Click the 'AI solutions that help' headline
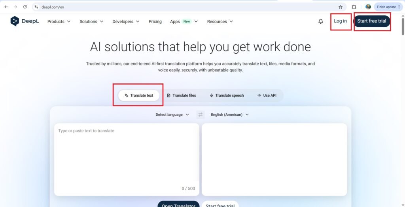405x207 pixels. (x=201, y=47)
